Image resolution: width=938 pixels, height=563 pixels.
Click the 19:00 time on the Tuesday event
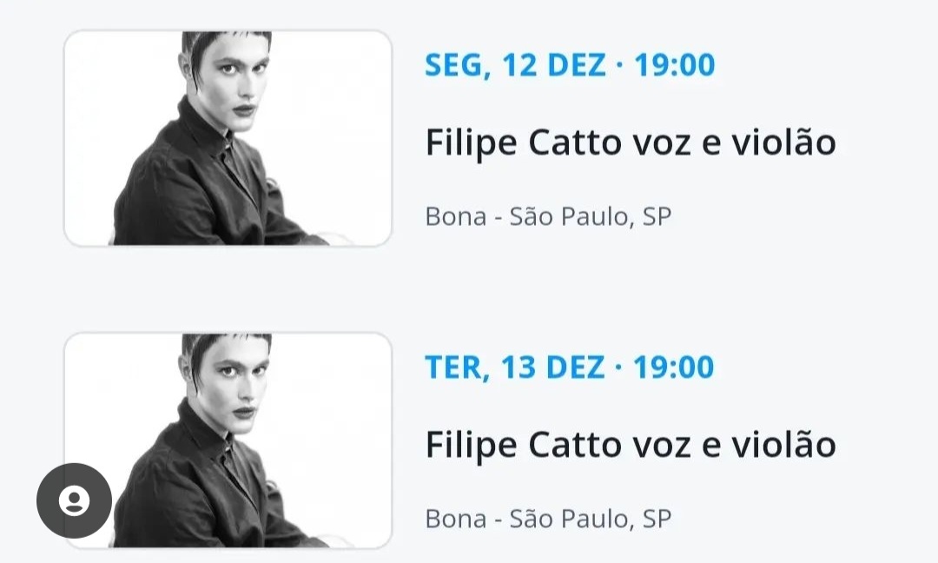tap(673, 367)
